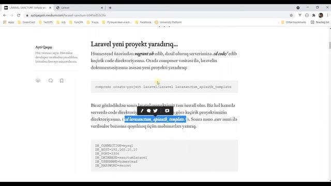331x186 pixels.
Task: Close the Laravel tab
Action: (x=102, y=8)
